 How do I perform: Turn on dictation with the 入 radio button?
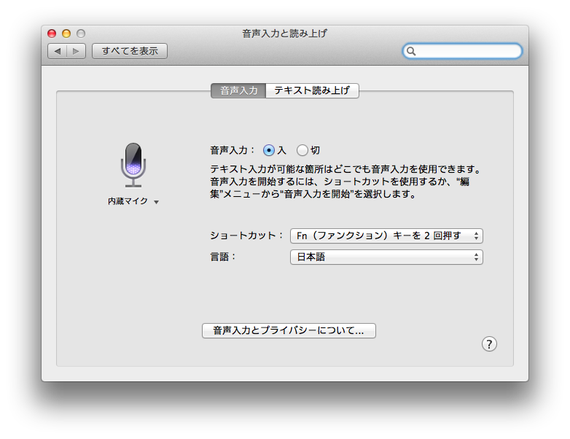pyautogui.click(x=269, y=150)
